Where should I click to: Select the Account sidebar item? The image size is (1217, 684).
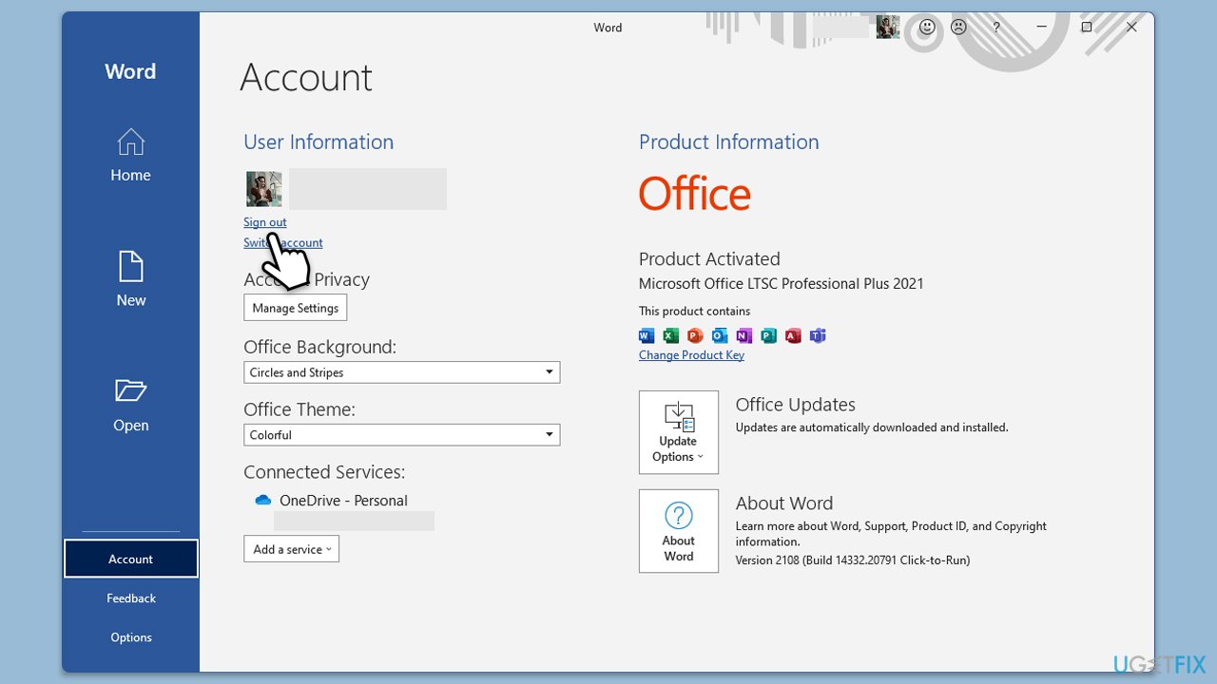pos(131,559)
